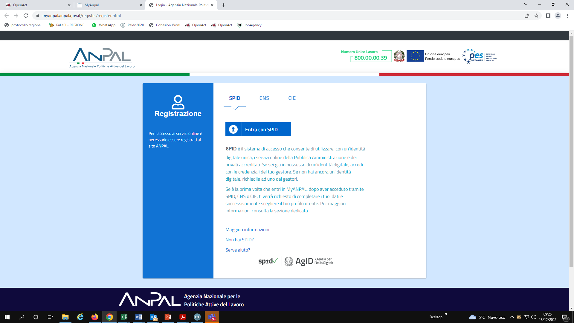
Task: Click the page vertical scrollbar
Action: click(571, 151)
